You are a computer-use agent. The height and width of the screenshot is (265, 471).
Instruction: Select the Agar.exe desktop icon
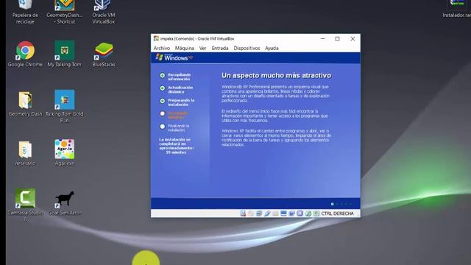(64, 152)
